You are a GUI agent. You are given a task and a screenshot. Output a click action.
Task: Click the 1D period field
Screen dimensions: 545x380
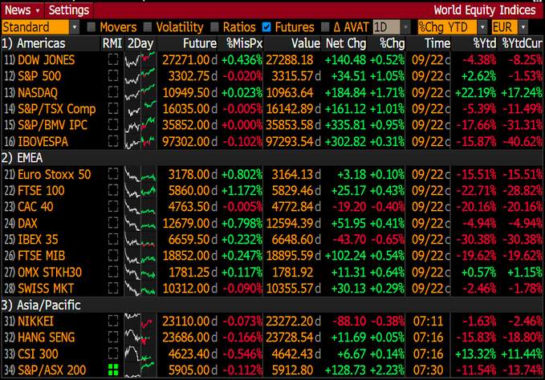pyautogui.click(x=387, y=27)
